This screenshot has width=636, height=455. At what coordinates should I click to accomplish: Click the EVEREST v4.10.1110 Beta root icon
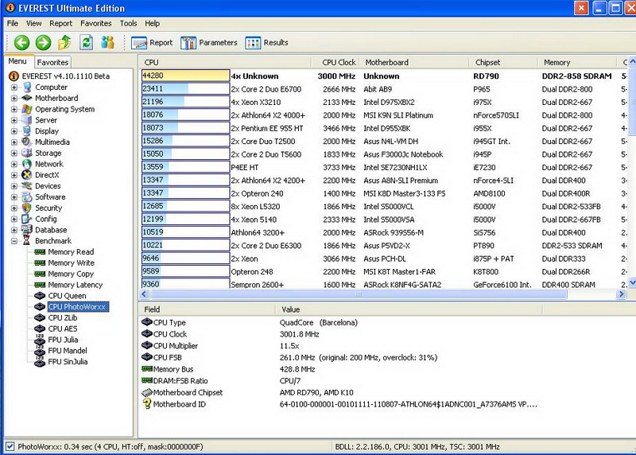tap(14, 76)
